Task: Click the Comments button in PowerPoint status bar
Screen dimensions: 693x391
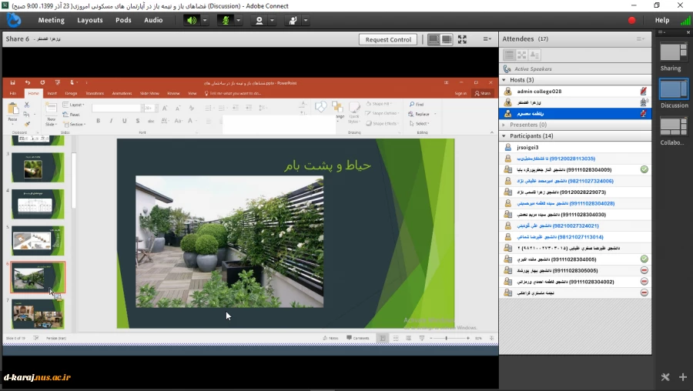Action: [358, 338]
